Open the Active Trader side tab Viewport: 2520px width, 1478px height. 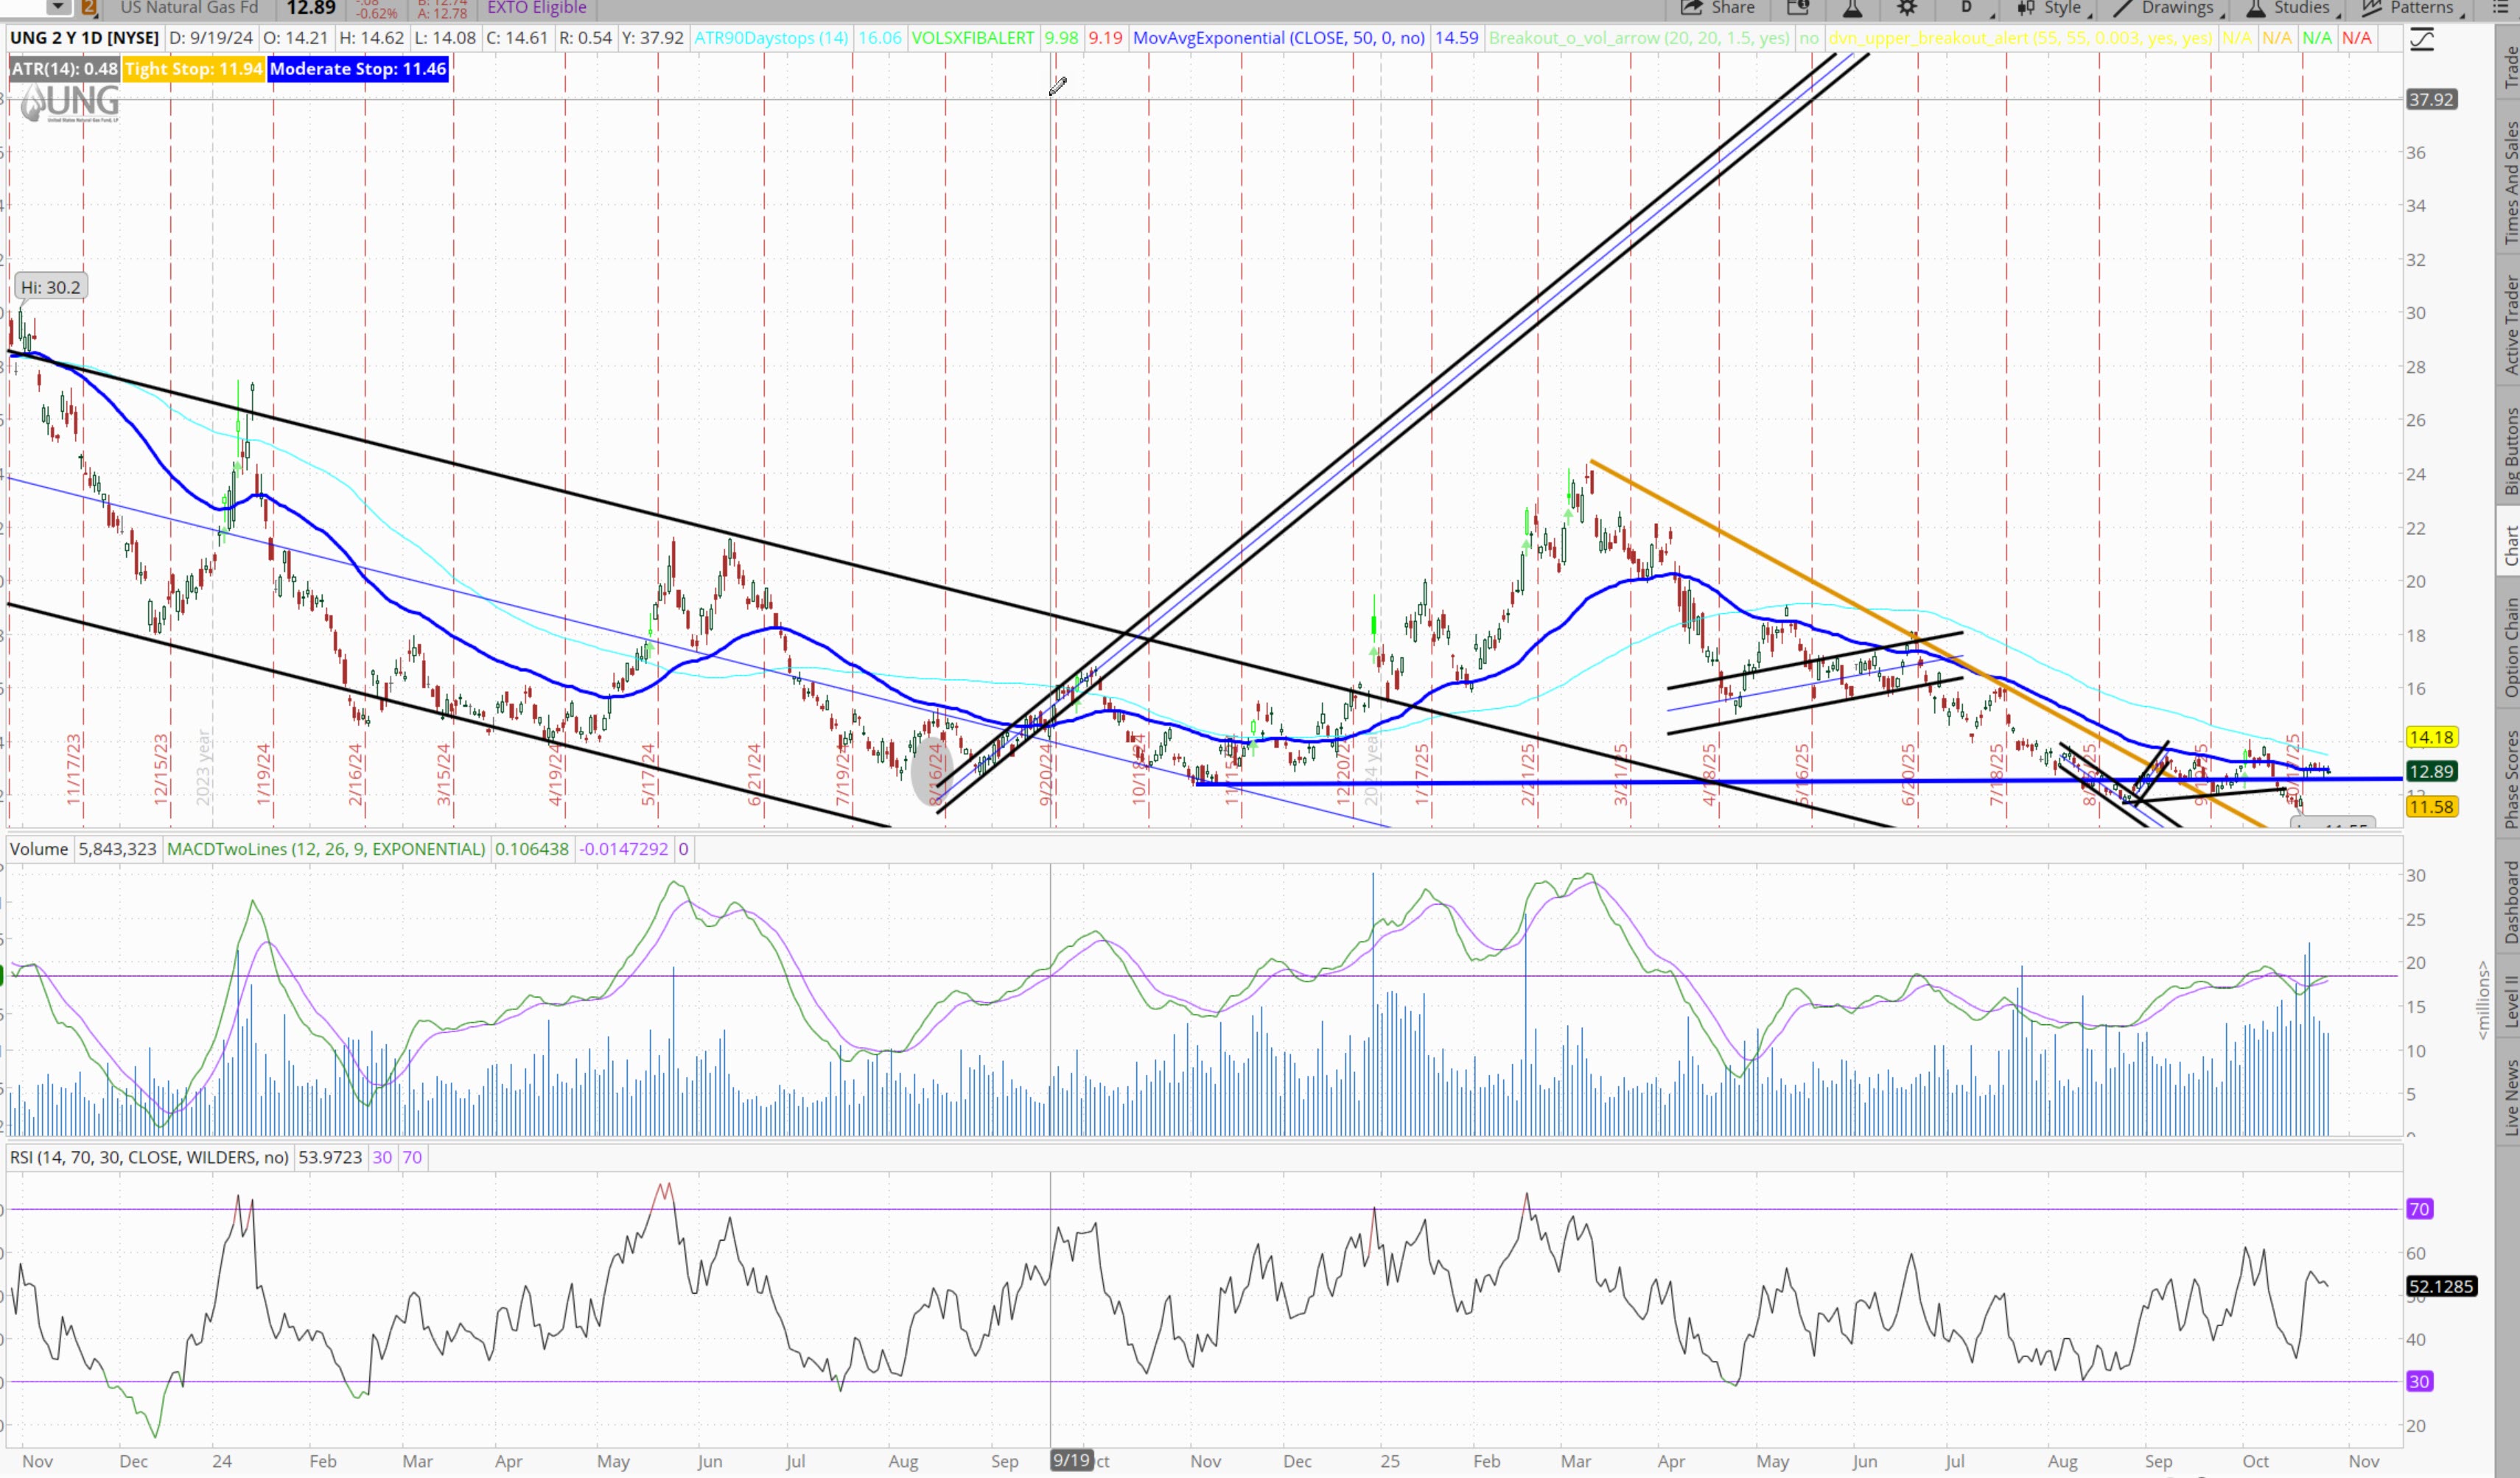(2510, 324)
